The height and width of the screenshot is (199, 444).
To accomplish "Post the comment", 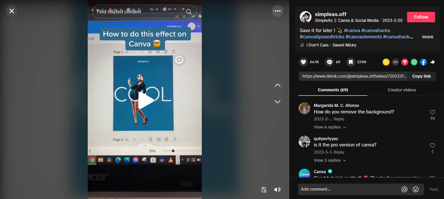I will pos(433,189).
